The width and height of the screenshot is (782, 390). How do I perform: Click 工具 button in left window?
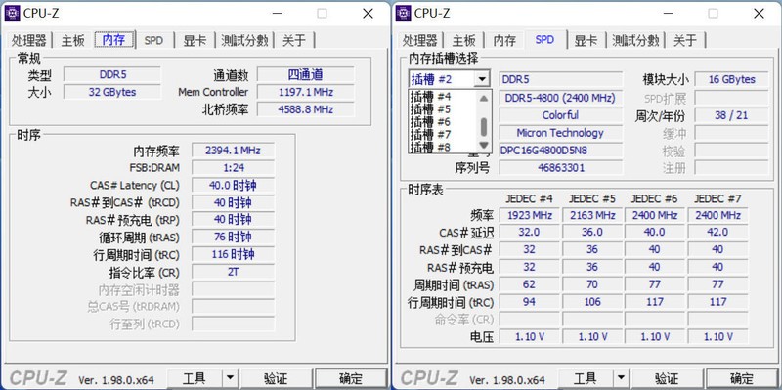195,378
